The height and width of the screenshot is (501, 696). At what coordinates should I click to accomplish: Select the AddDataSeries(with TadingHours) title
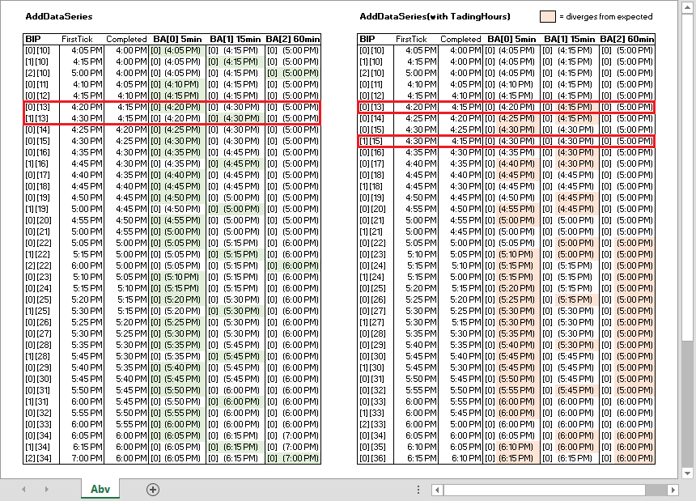click(x=435, y=16)
